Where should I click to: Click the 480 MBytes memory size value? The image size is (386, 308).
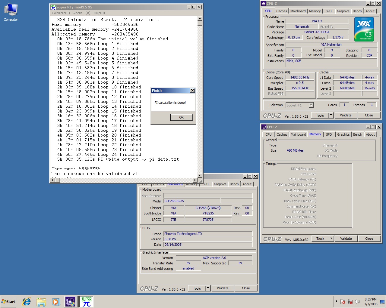tap(295, 150)
